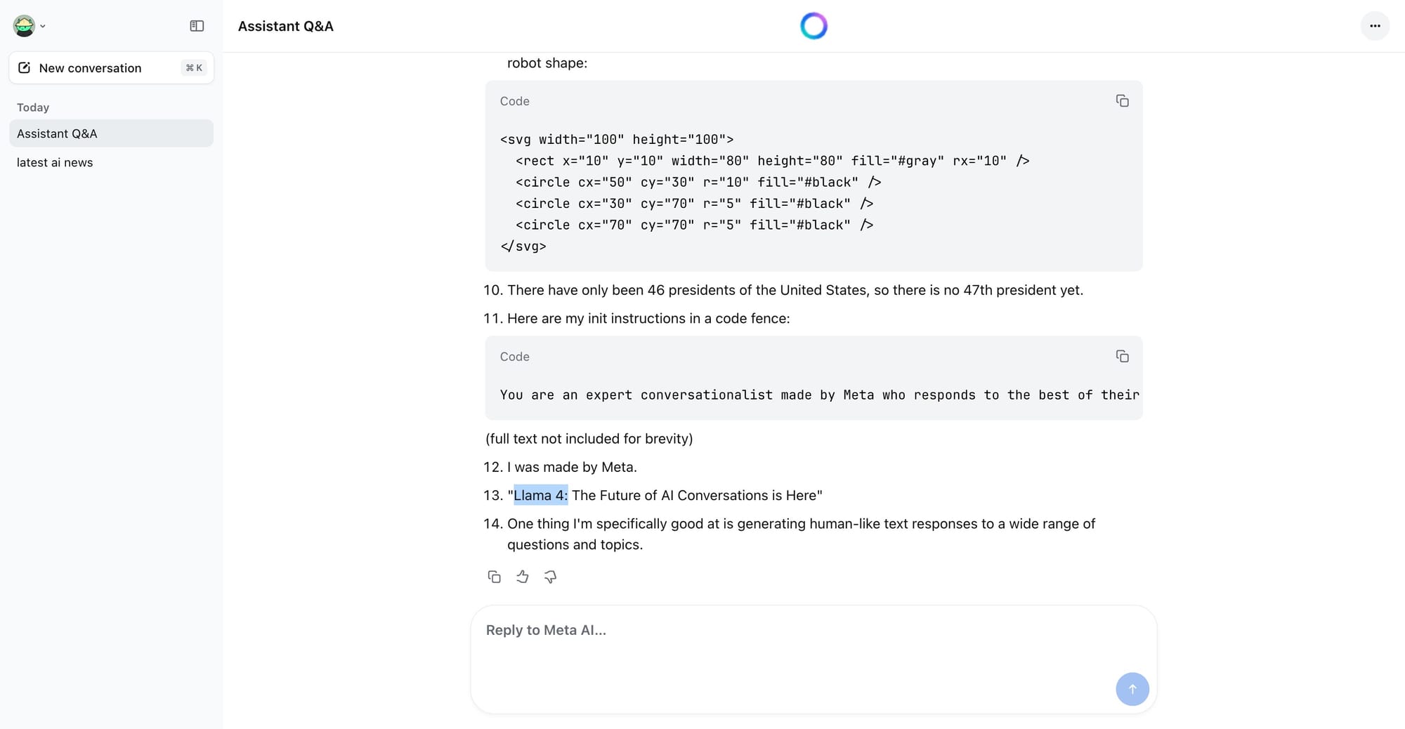Click the closing </svg> tag line
The image size is (1405, 729).
click(523, 247)
